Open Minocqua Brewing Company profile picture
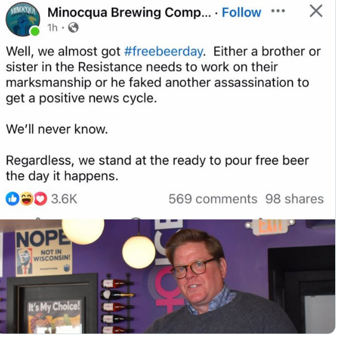The width and height of the screenshot is (343, 339). click(x=23, y=19)
